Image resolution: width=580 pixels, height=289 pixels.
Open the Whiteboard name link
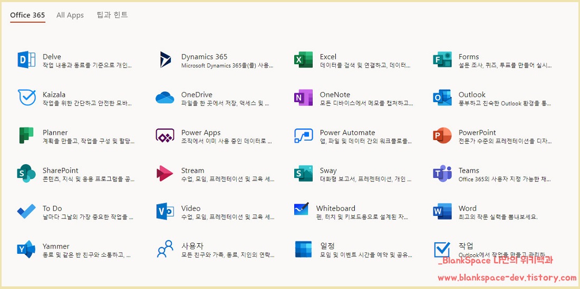click(x=335, y=208)
